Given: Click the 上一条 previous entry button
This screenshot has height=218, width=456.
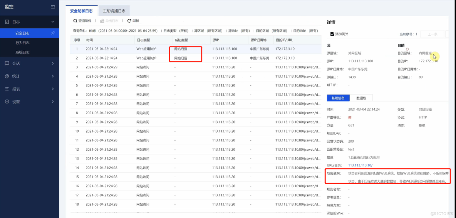Looking at the screenshot, I should point(432,34).
